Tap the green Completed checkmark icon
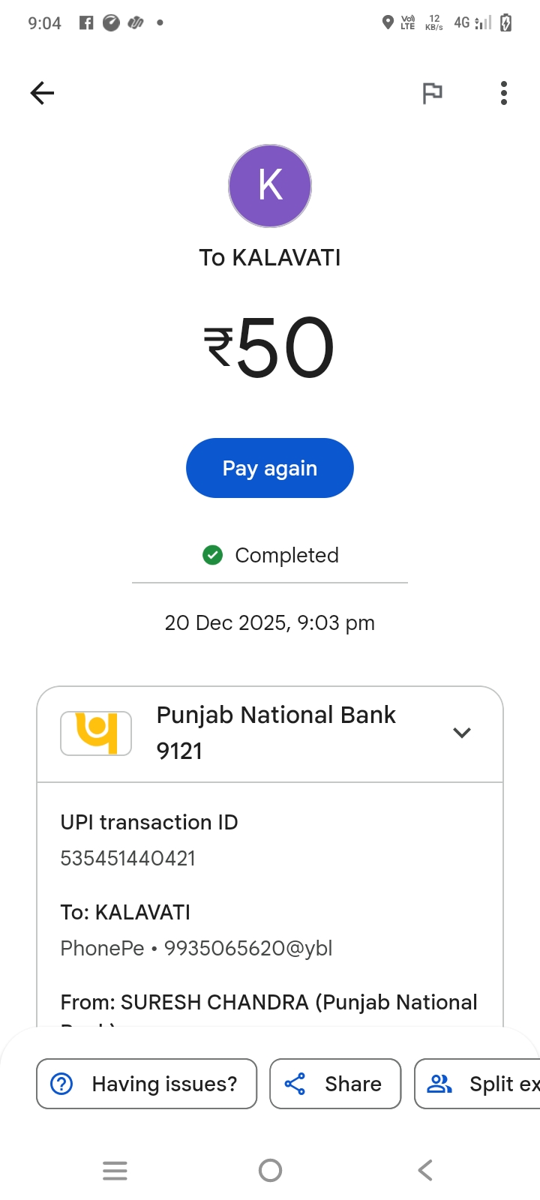This screenshot has height=1200, width=540. pyautogui.click(x=213, y=555)
